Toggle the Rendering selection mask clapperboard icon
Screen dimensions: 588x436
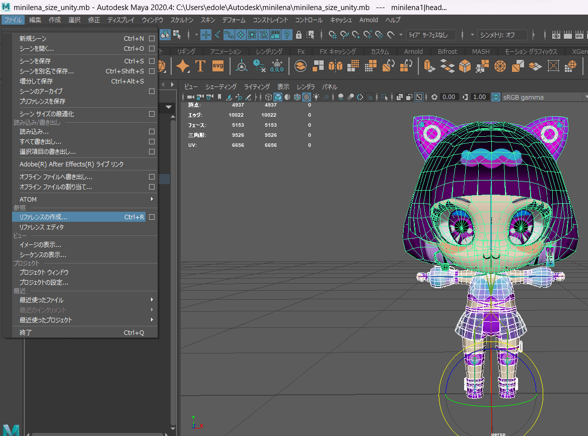click(275, 35)
